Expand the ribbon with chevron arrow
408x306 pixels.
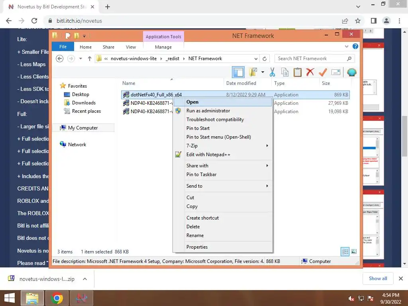347,46
